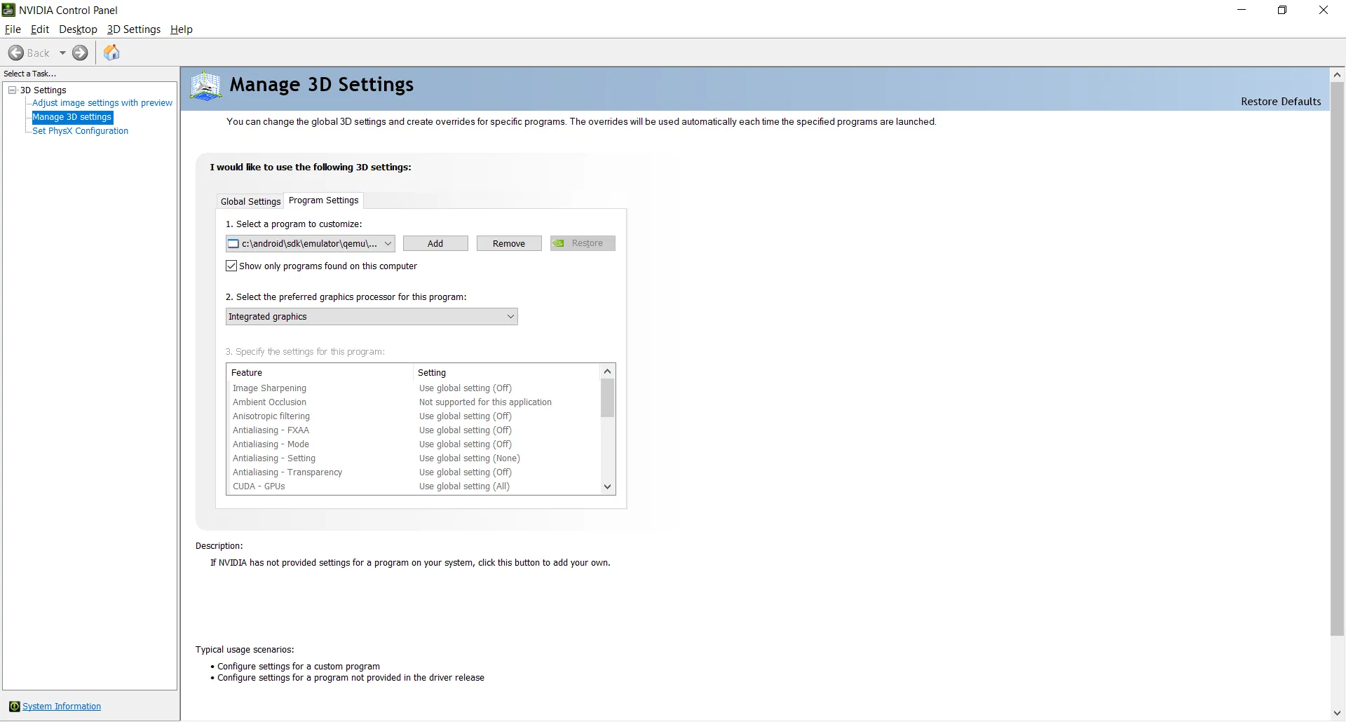Click 'Use global setting (None)' value
1346x722 pixels.
click(470, 458)
